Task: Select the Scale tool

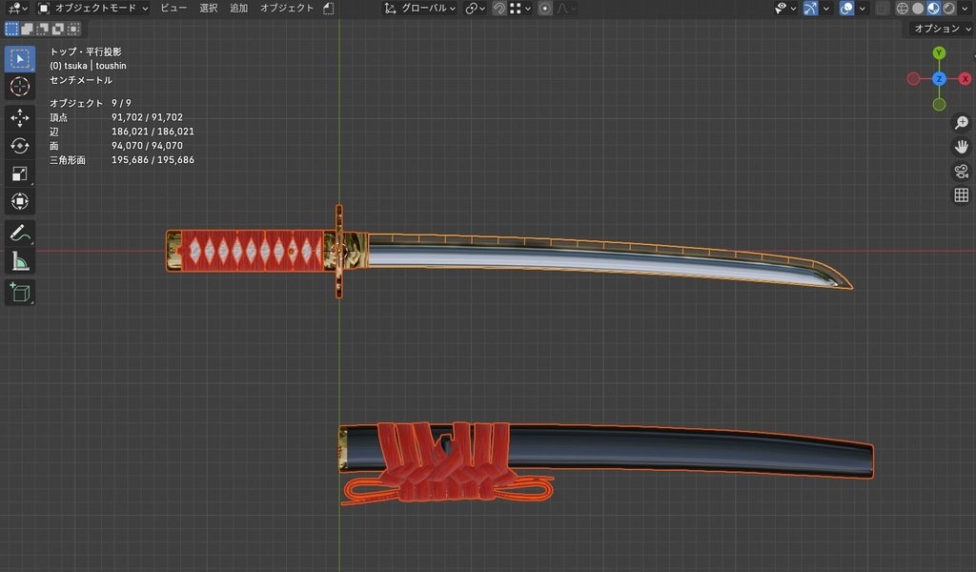Action: pos(19,174)
